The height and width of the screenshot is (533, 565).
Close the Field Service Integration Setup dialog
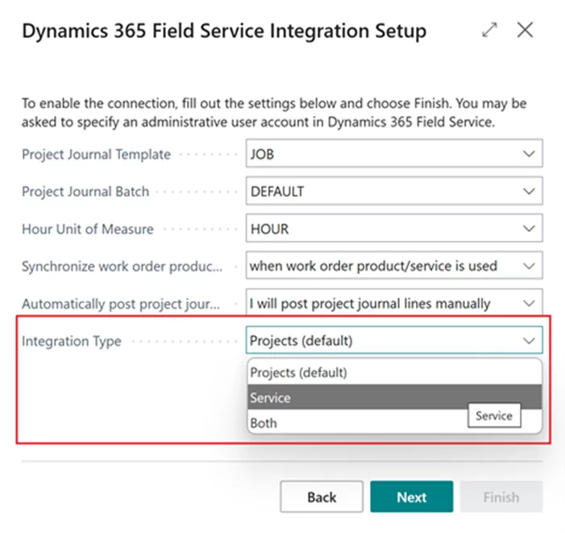pyautogui.click(x=525, y=30)
